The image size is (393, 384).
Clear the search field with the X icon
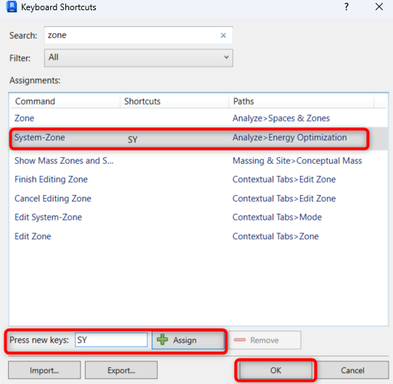pyautogui.click(x=223, y=36)
